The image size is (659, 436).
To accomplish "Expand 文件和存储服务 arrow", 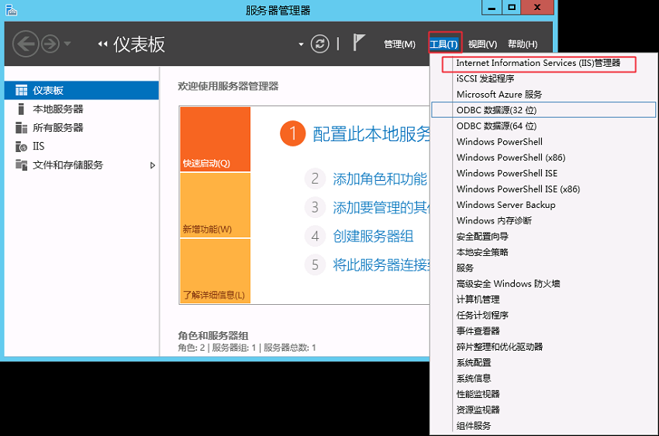I will pyautogui.click(x=153, y=165).
